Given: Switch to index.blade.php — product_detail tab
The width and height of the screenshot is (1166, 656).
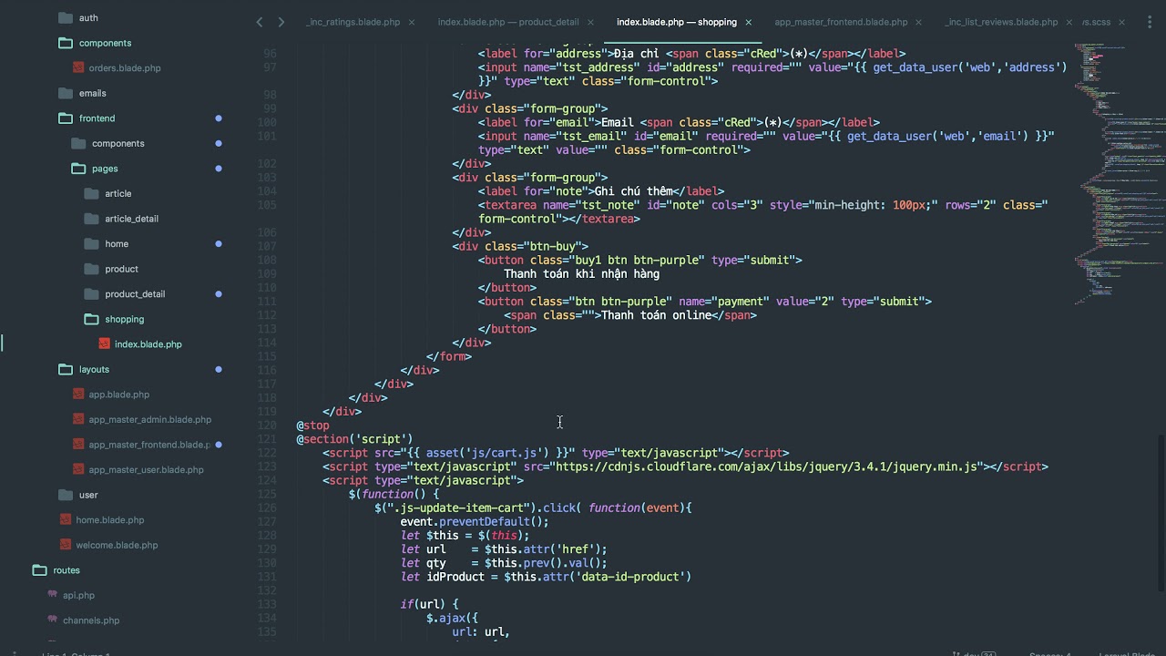Looking at the screenshot, I should (507, 22).
